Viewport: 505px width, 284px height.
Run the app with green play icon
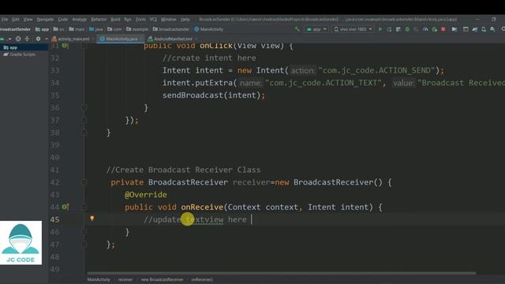pyautogui.click(x=380, y=29)
